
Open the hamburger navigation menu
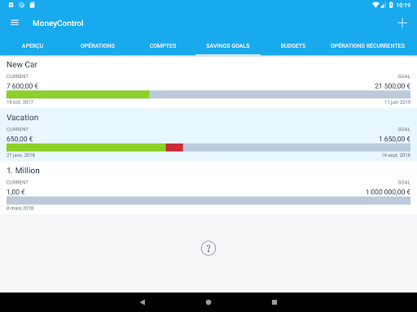coord(15,23)
